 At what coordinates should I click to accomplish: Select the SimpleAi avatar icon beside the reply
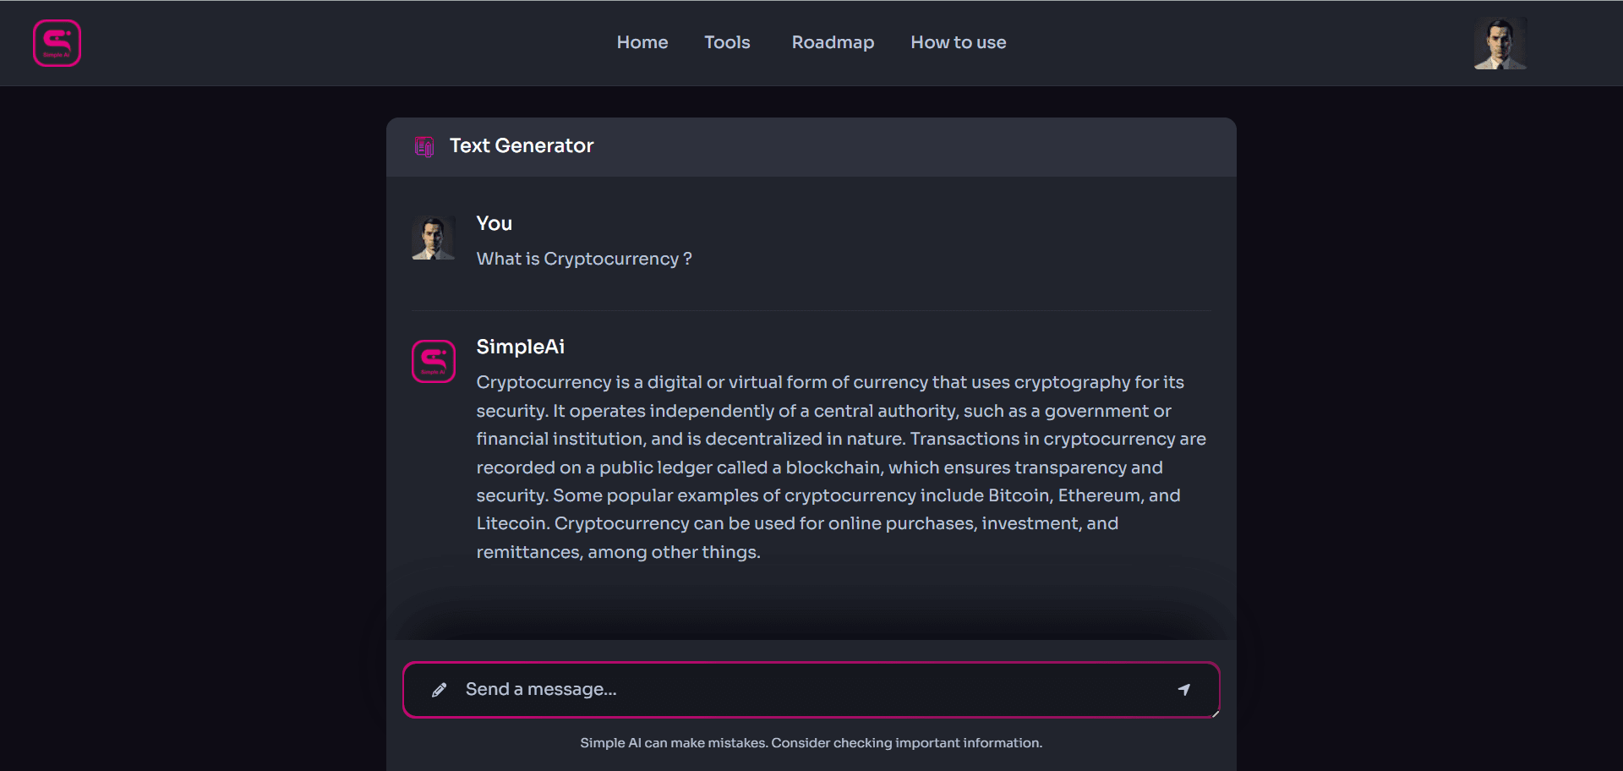(433, 361)
